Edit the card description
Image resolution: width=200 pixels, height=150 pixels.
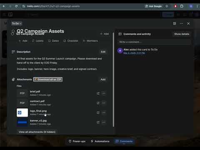(x=103, y=52)
